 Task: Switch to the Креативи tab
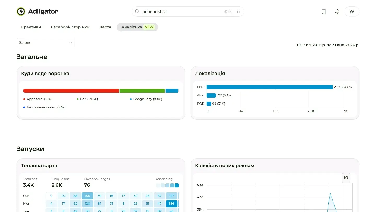tap(31, 27)
